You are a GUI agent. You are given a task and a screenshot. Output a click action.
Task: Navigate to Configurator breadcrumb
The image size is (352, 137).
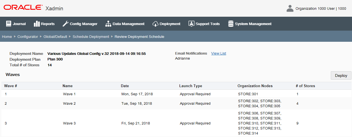coord(28,36)
